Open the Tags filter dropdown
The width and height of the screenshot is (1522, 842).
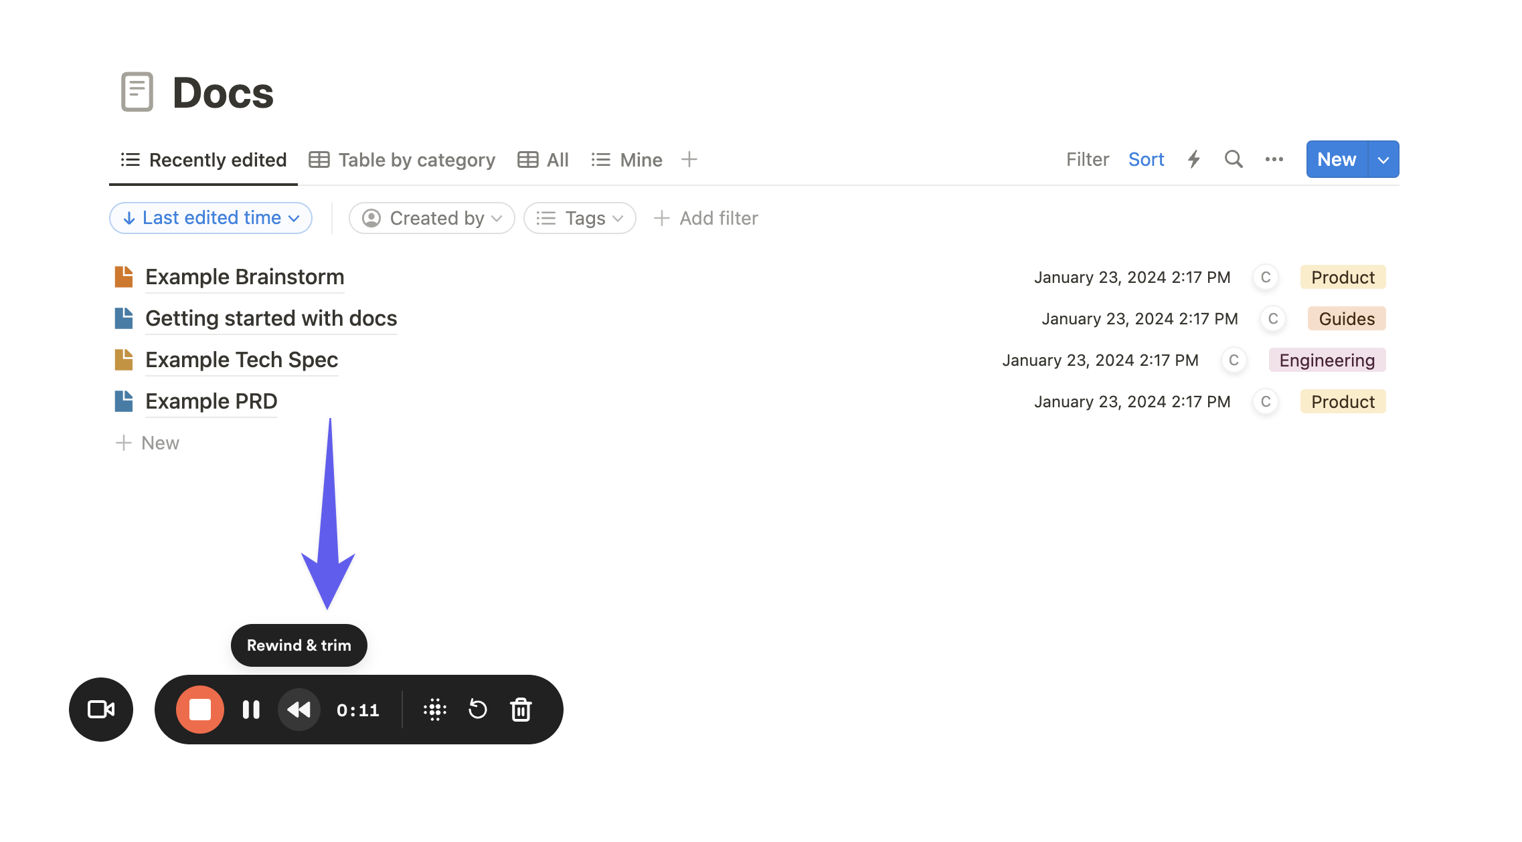[579, 218]
